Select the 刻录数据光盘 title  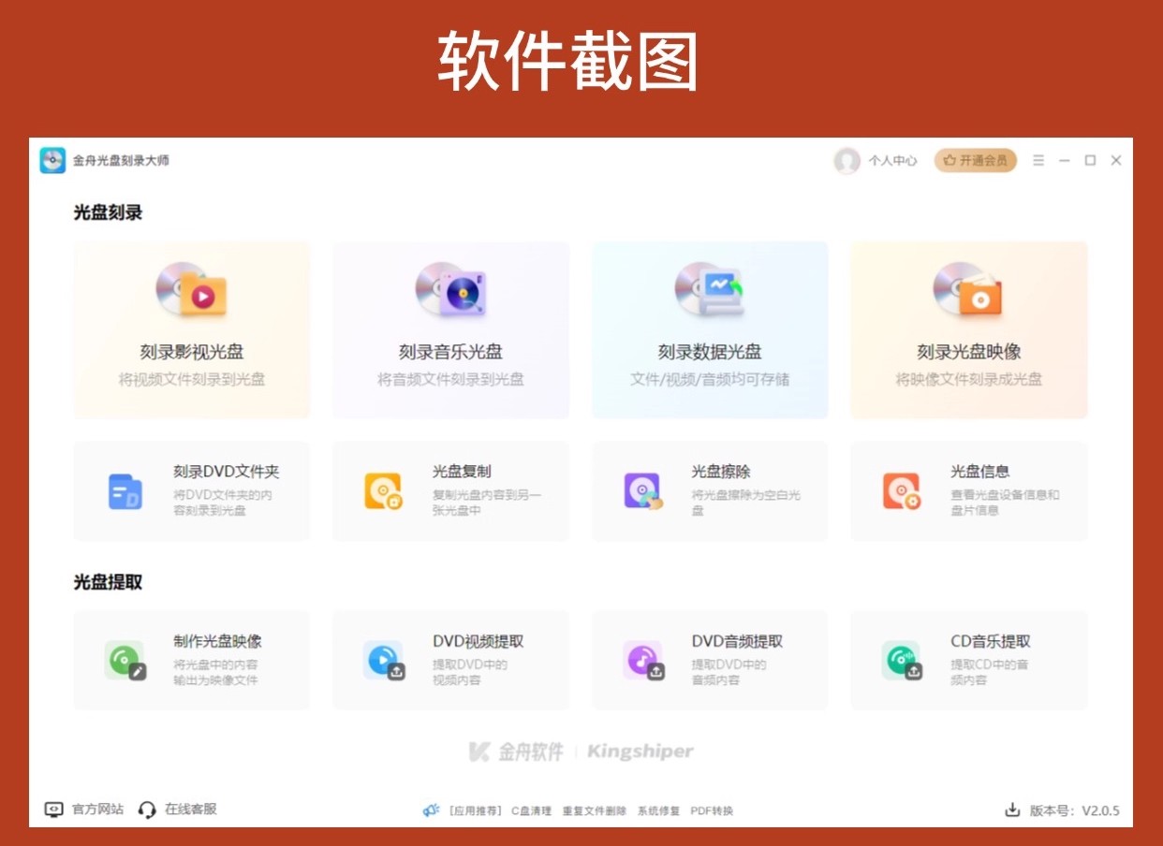[x=710, y=352]
